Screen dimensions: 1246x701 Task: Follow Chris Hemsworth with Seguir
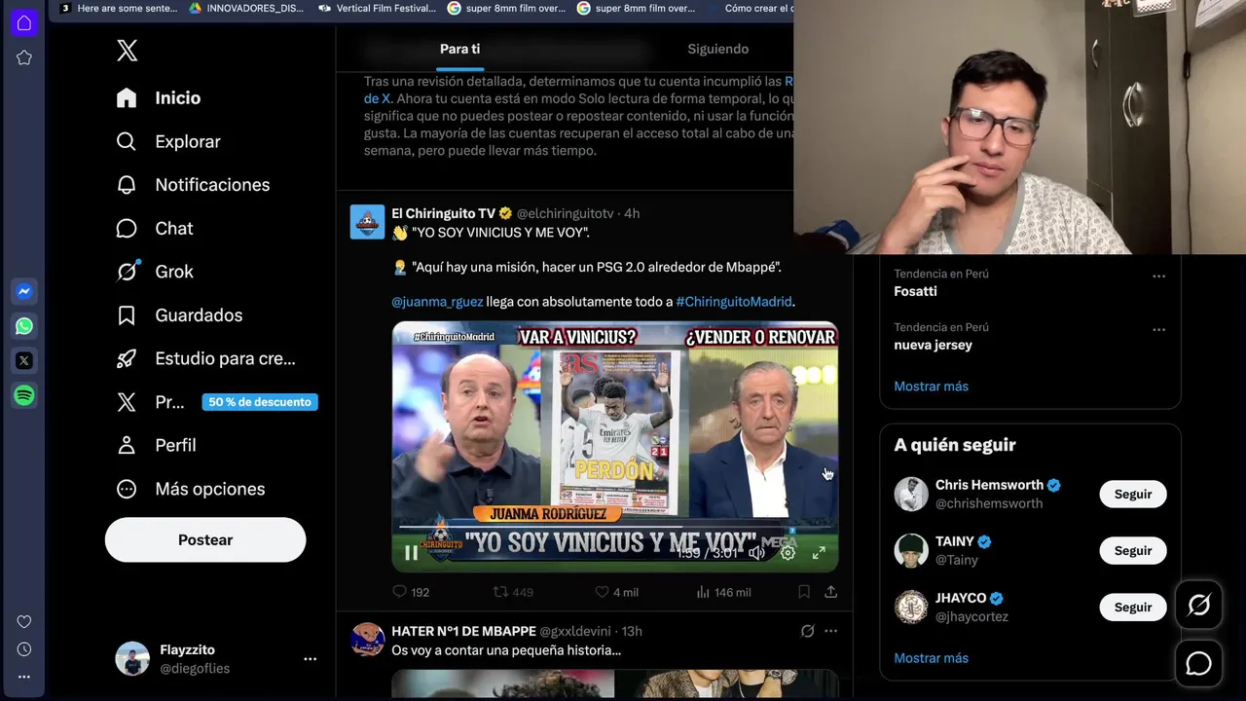pyautogui.click(x=1133, y=494)
